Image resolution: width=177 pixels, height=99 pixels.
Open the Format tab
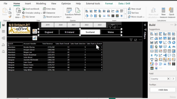click(x=109, y=4)
